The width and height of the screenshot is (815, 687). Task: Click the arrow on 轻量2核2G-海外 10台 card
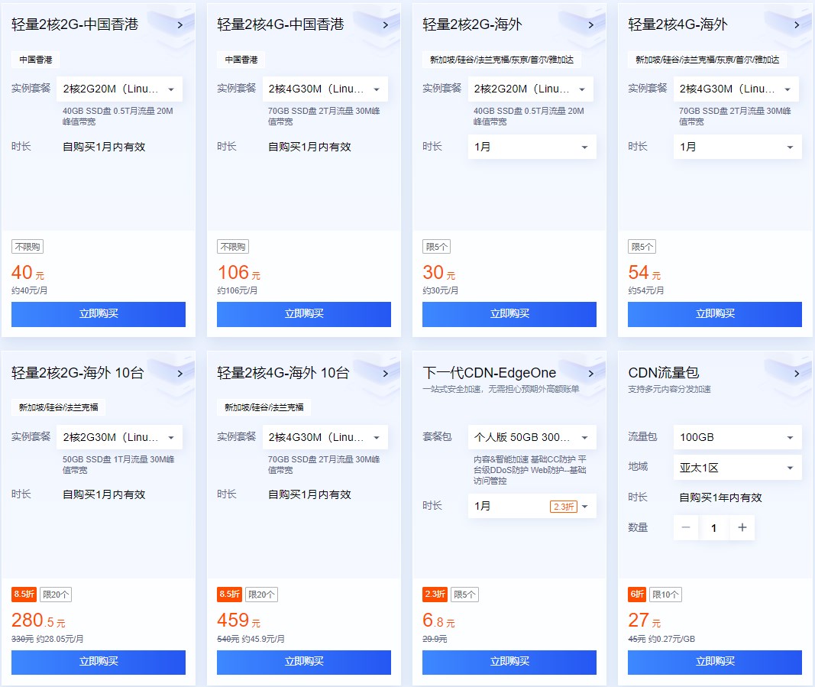180,372
